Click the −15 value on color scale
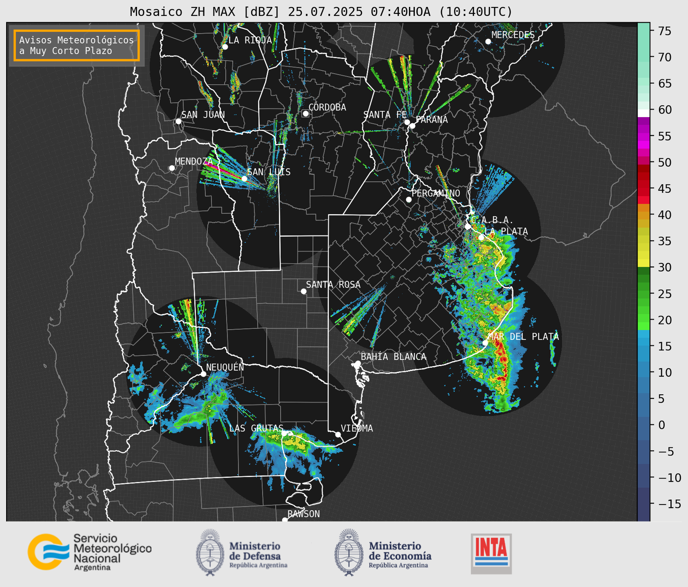The height and width of the screenshot is (587, 688). 669,504
